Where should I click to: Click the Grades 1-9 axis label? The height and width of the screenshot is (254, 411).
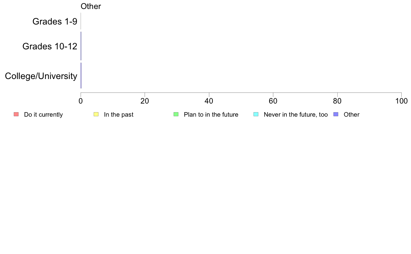pos(55,21)
